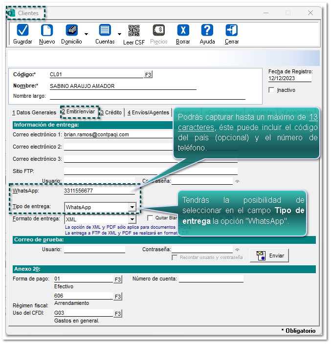Go to the 4 Envíos/Agentes tab
The height and width of the screenshot is (344, 331).
(x=148, y=112)
